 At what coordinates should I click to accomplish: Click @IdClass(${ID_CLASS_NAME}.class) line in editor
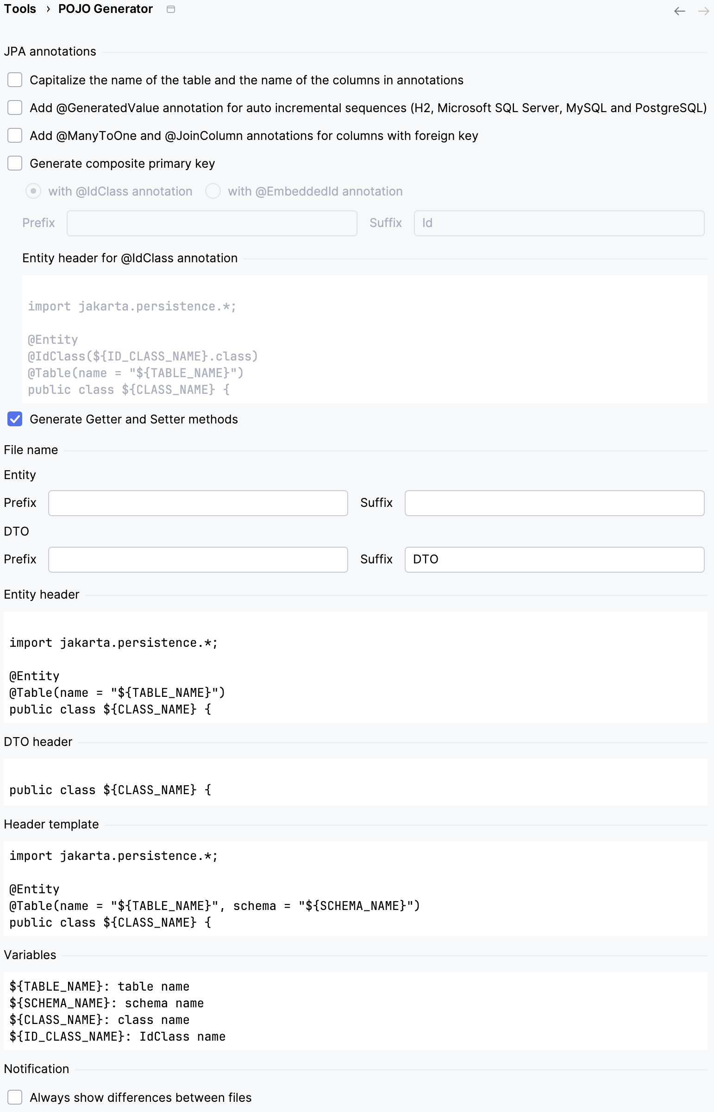[143, 356]
